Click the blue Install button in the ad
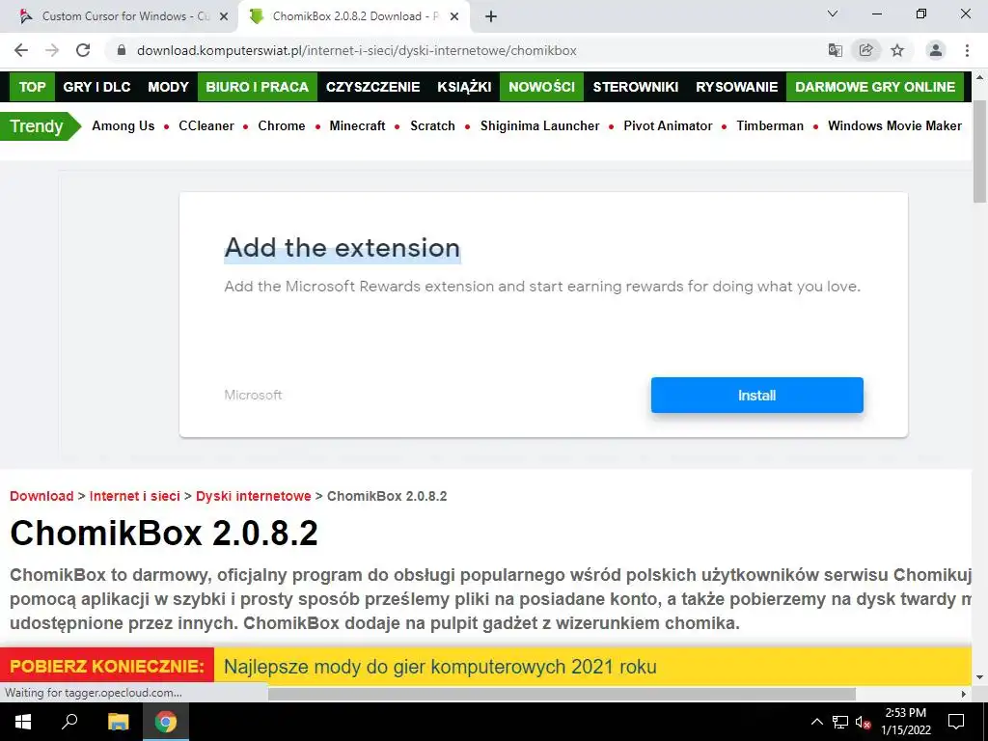 756,395
